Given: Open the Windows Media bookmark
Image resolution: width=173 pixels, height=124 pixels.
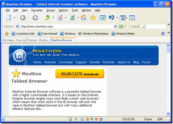Looking at the screenshot, I should pos(123,34).
